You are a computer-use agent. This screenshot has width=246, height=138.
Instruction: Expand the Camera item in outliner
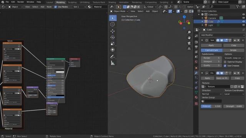pyautogui.click(x=203, y=18)
